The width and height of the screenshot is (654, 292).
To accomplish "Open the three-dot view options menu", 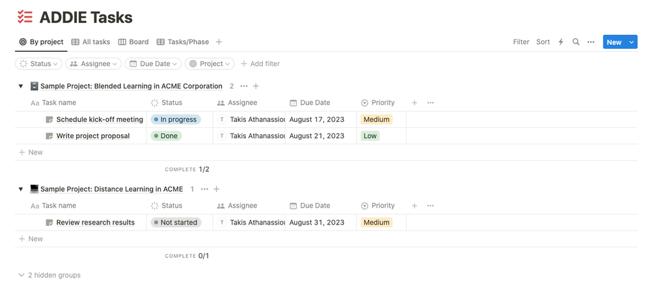I will point(591,42).
